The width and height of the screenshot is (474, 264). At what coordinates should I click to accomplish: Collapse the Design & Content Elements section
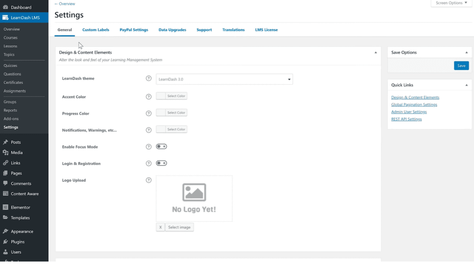pos(376,53)
